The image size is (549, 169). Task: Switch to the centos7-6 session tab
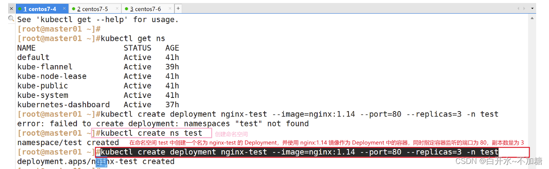tap(148, 9)
